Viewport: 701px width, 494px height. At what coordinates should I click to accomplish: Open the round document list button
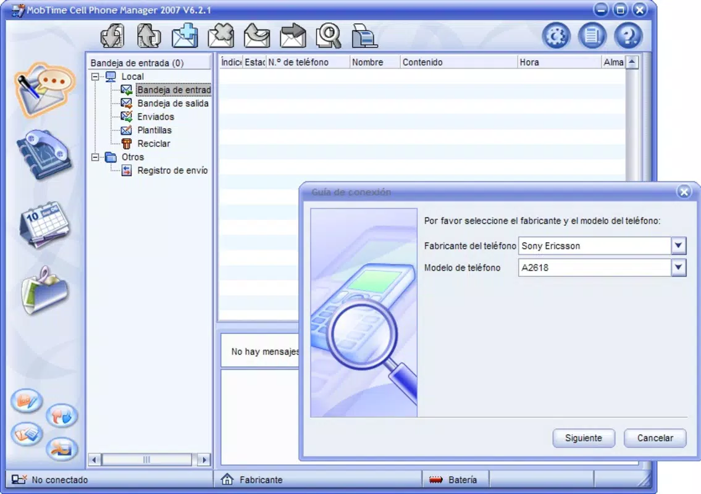592,36
